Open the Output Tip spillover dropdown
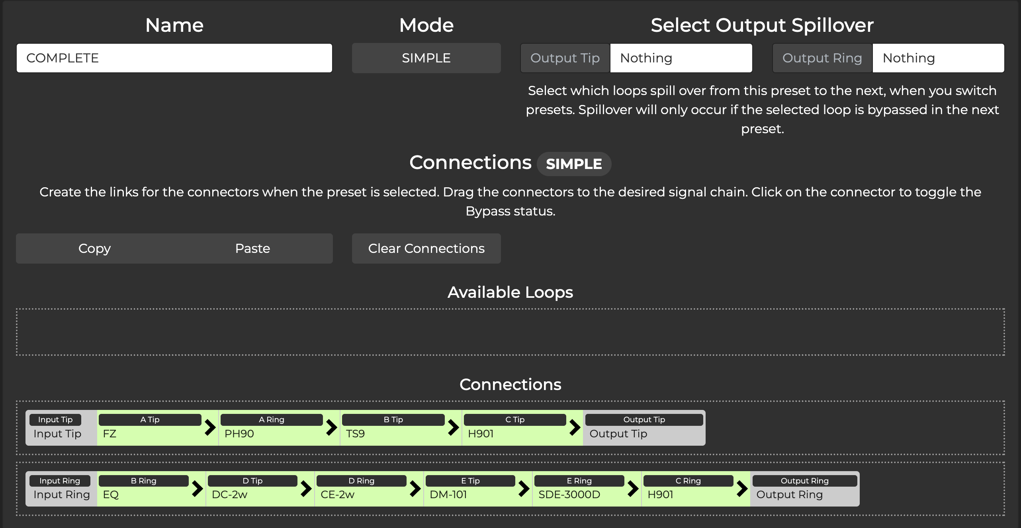Image resolution: width=1021 pixels, height=528 pixels. click(x=681, y=58)
